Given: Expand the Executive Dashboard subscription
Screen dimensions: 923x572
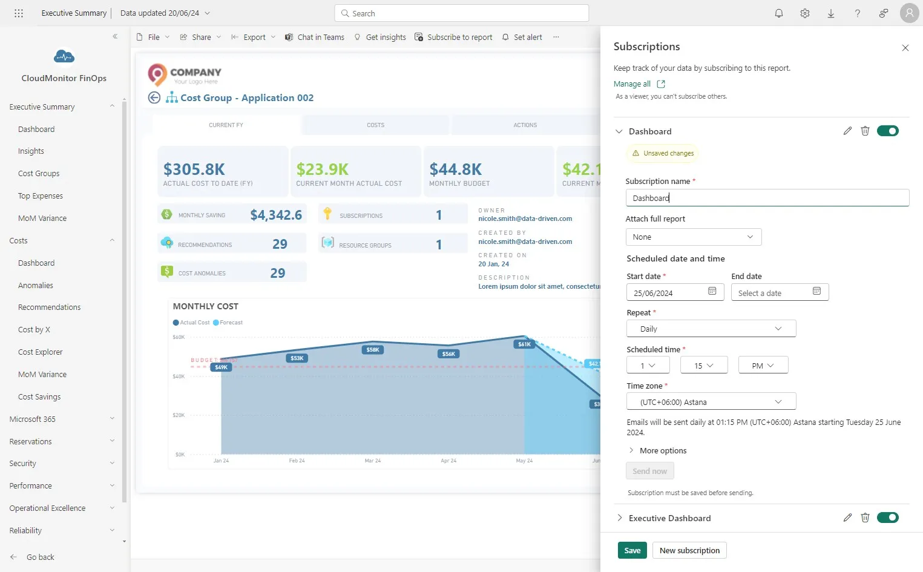Looking at the screenshot, I should (619, 518).
